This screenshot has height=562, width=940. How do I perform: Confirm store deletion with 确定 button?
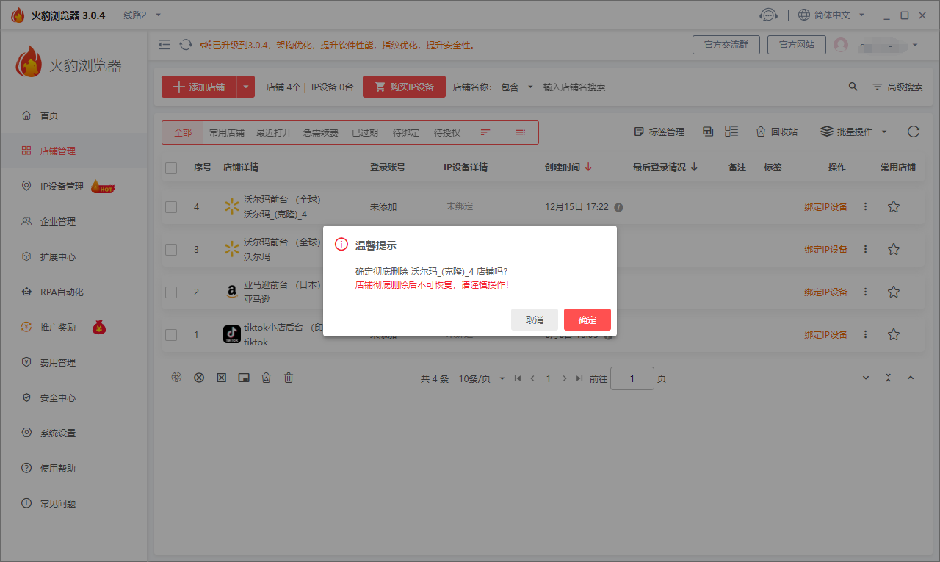tap(587, 320)
